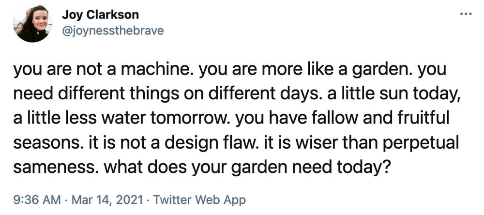Click the @joynessthebrave handle

113,31
